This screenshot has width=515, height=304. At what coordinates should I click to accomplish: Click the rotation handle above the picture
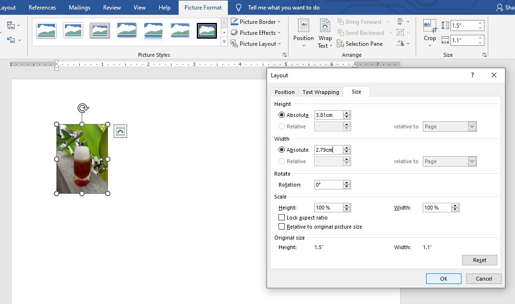[83, 108]
